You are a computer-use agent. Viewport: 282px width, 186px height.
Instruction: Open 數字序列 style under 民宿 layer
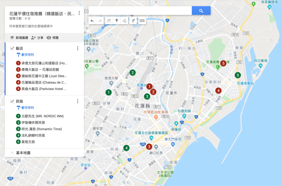tap(25, 108)
